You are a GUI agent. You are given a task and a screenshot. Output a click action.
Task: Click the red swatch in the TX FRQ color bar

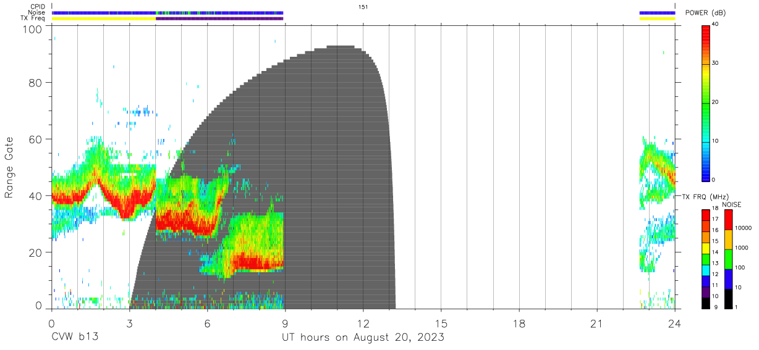click(x=706, y=215)
